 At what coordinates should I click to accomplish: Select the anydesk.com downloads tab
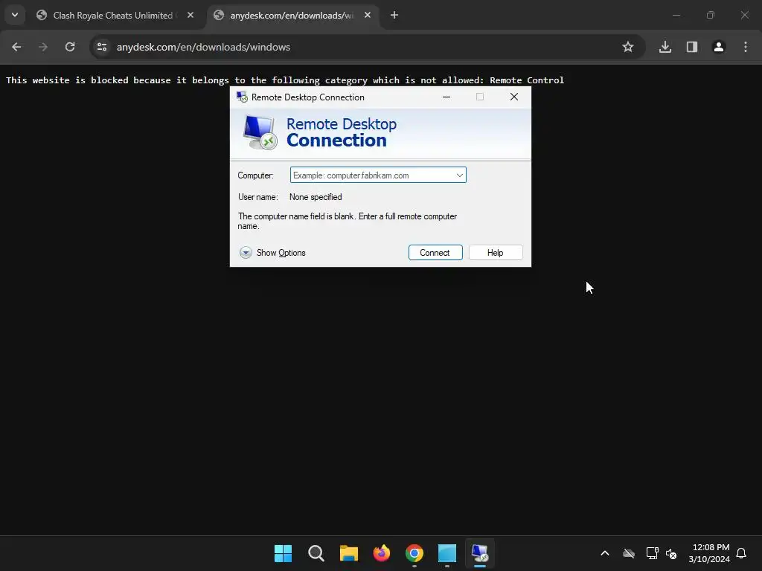click(x=292, y=16)
